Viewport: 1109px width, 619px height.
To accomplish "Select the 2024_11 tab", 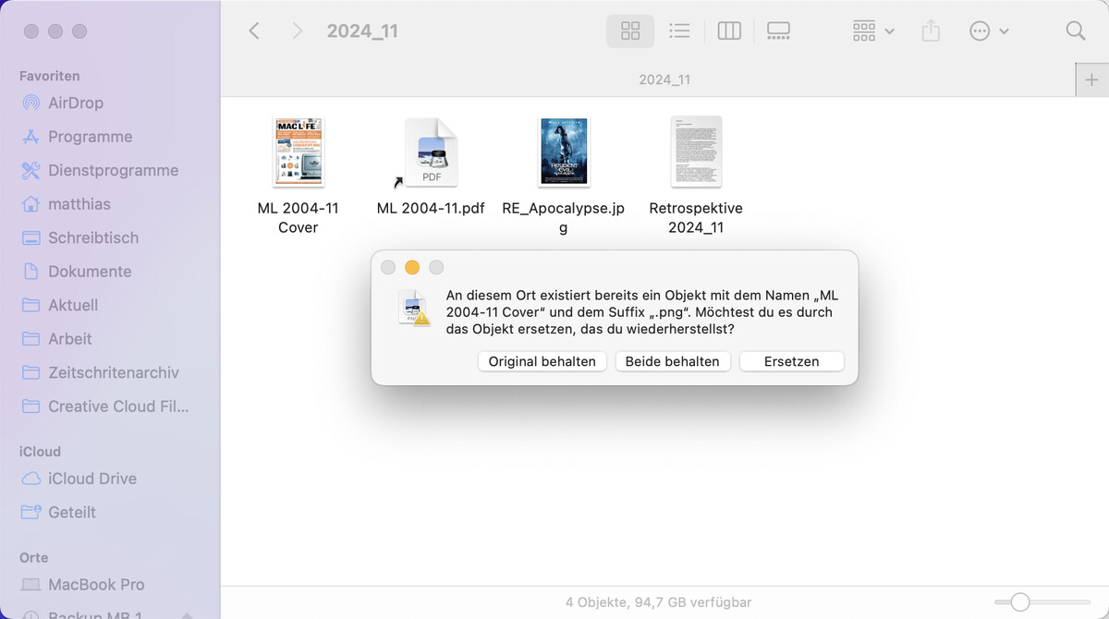I will 664,79.
